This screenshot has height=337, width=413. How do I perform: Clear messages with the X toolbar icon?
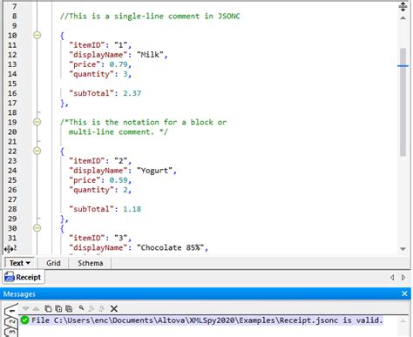click(114, 308)
